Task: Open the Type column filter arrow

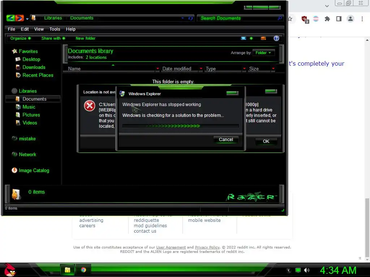Action: 244,69
